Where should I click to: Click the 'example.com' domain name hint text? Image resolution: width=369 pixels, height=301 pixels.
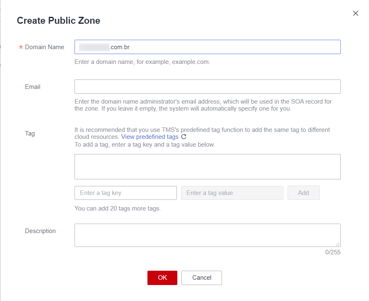click(x=142, y=62)
